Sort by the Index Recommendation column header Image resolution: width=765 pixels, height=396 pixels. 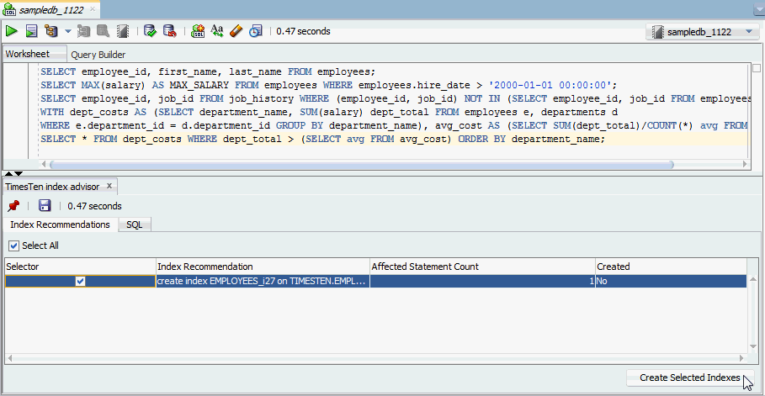tap(263, 267)
